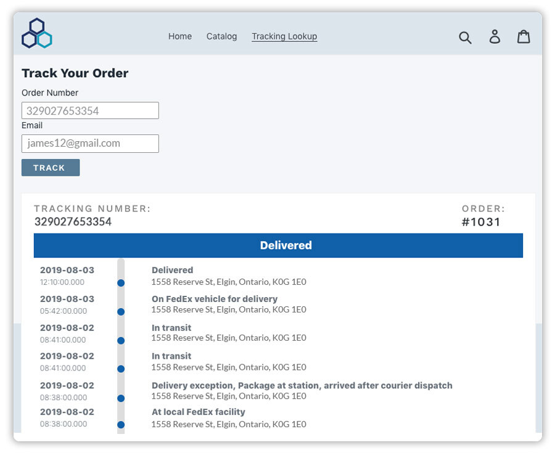Image resolution: width=555 pixels, height=453 pixels.
Task: Click the Order Number input field
Action: tap(90, 110)
